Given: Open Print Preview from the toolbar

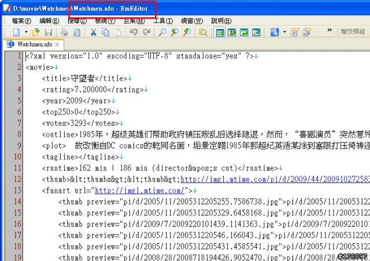Looking at the screenshot, I should point(77,32).
